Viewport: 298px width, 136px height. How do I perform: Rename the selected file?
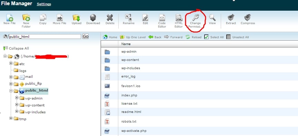click(x=128, y=19)
